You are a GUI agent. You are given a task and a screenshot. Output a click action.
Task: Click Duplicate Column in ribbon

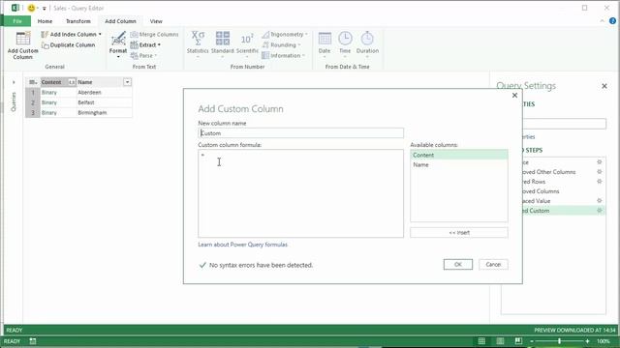point(68,45)
